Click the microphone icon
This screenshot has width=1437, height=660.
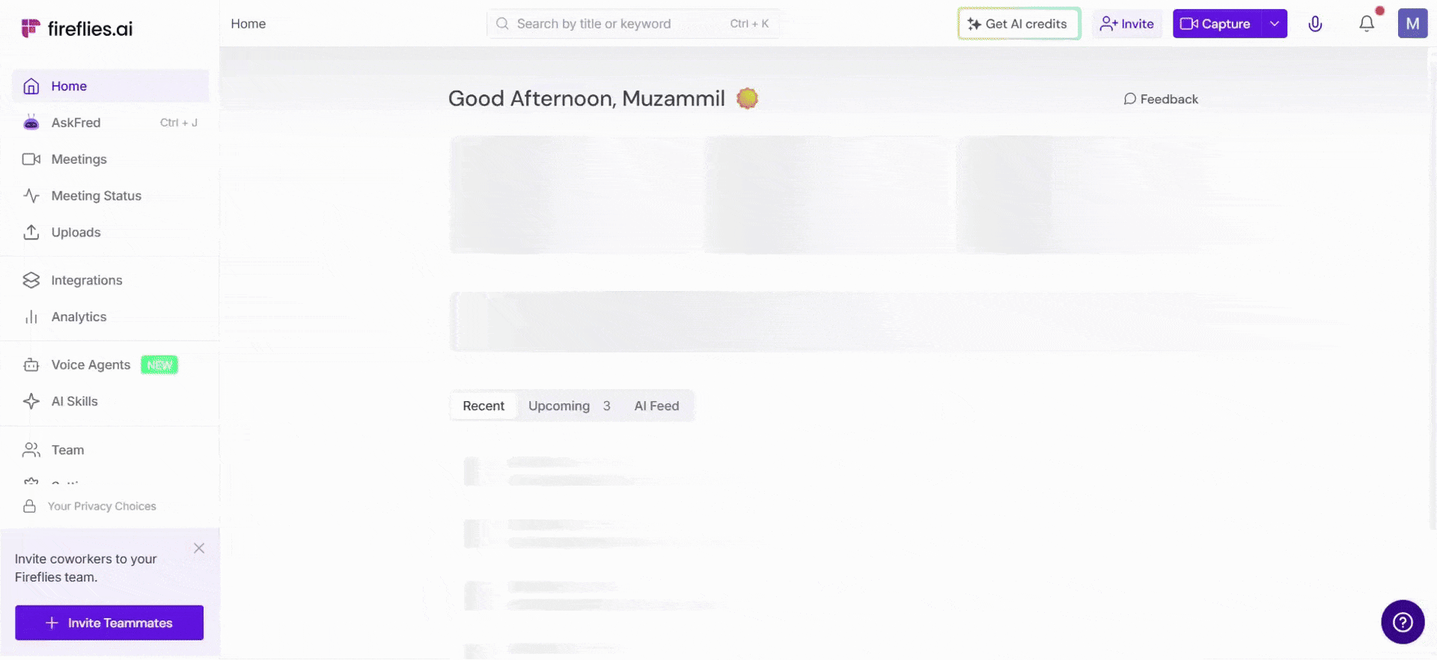[1315, 24]
